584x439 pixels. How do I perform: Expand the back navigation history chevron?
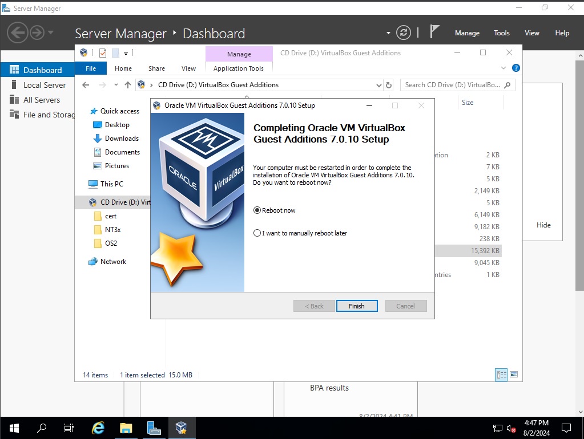click(116, 84)
